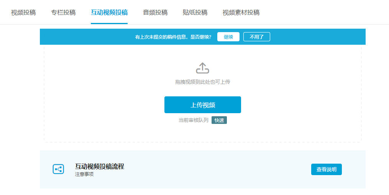Switch to the 视频素材投稿 tab

241,12
